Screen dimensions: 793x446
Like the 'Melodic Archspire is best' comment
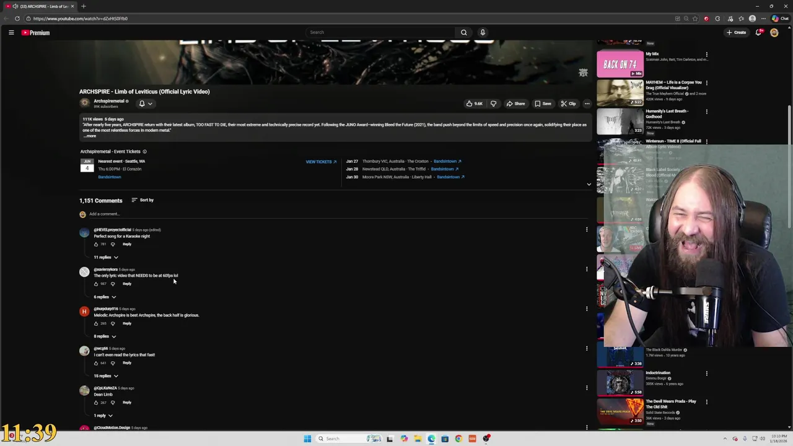pyautogui.click(x=96, y=323)
